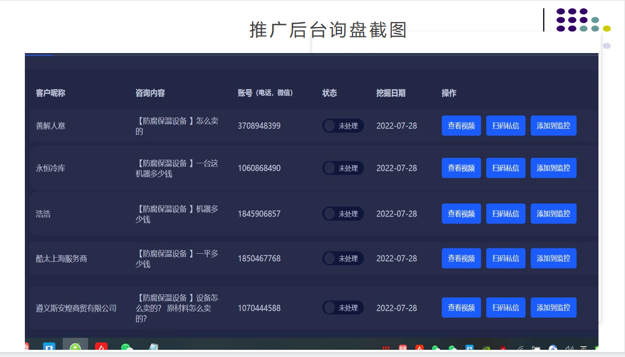625x357 pixels.
Task: Click the 账号(电话,微信) column header
Action: tap(265, 93)
